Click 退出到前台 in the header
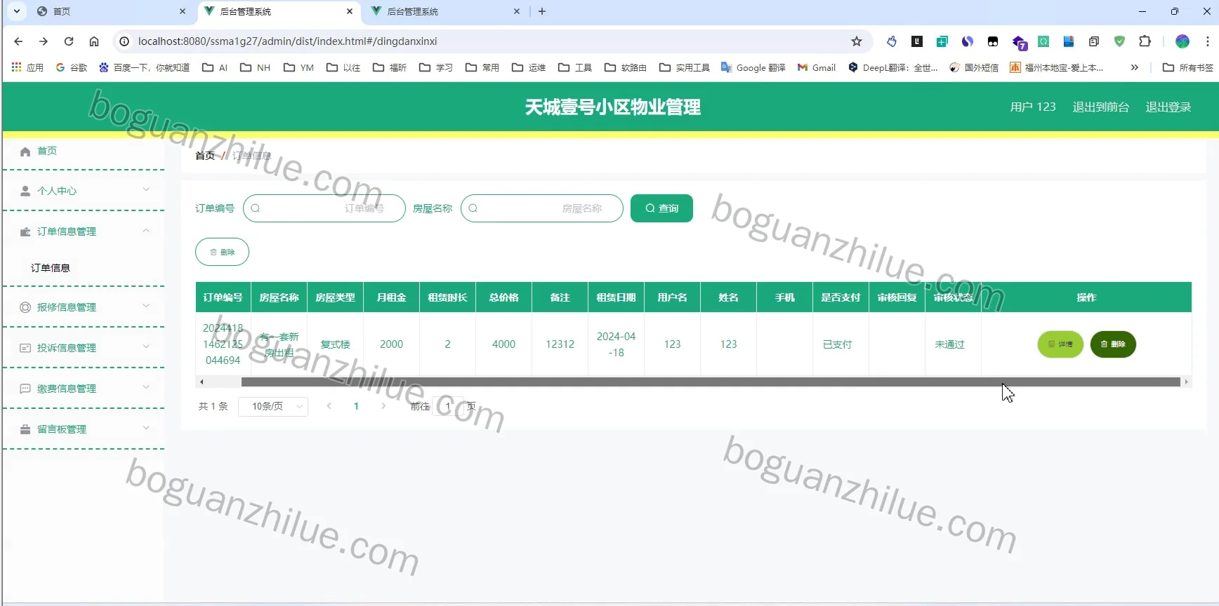This screenshot has width=1219, height=606. [x=1101, y=107]
